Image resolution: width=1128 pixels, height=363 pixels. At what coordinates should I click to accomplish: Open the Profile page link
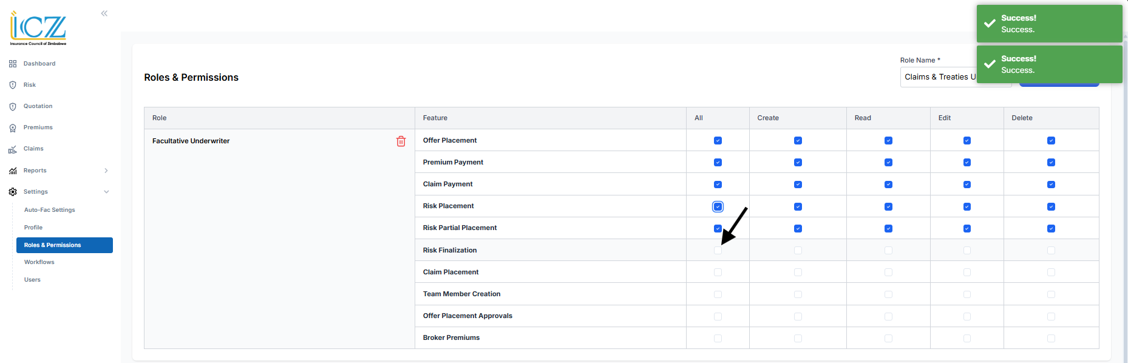click(33, 228)
